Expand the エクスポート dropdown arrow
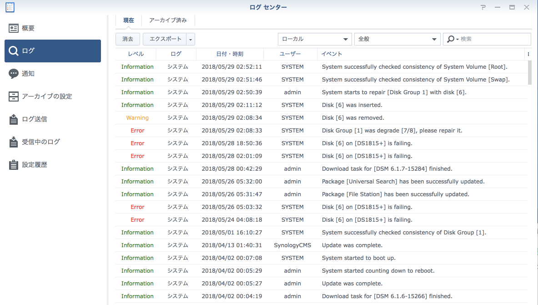538x305 pixels. pos(191,40)
